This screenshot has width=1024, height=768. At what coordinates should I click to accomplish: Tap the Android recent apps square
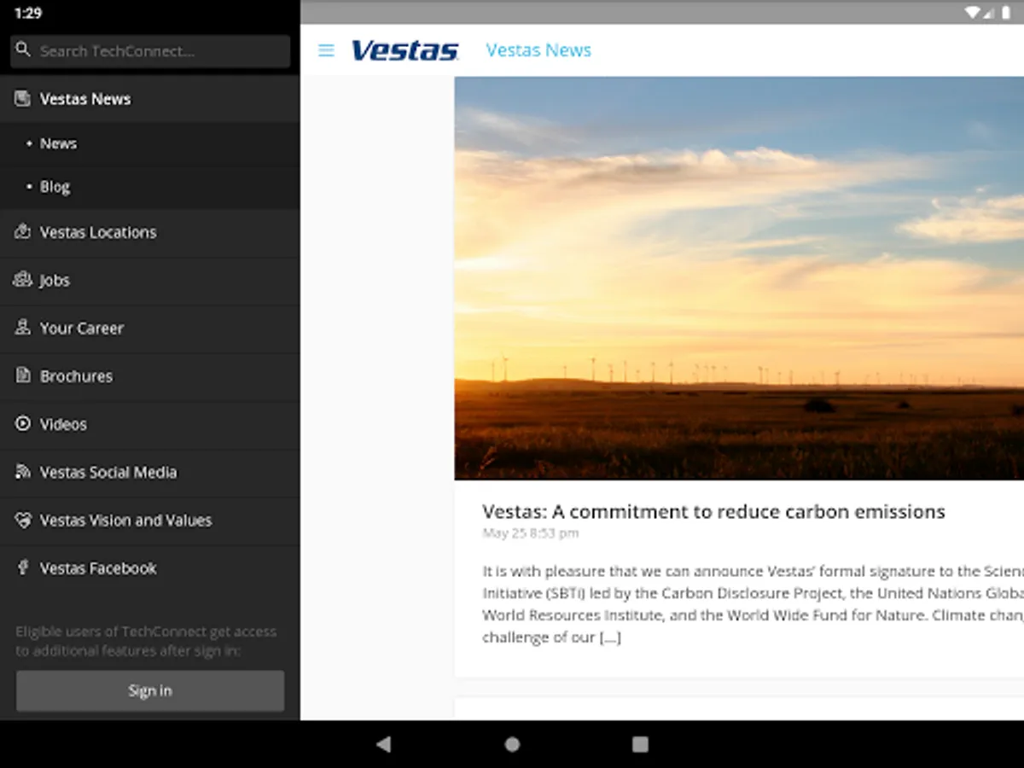(x=640, y=744)
